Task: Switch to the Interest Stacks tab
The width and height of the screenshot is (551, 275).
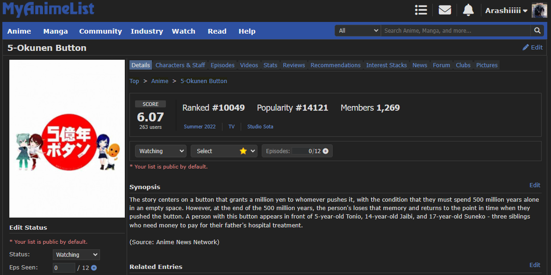Action: click(x=386, y=65)
